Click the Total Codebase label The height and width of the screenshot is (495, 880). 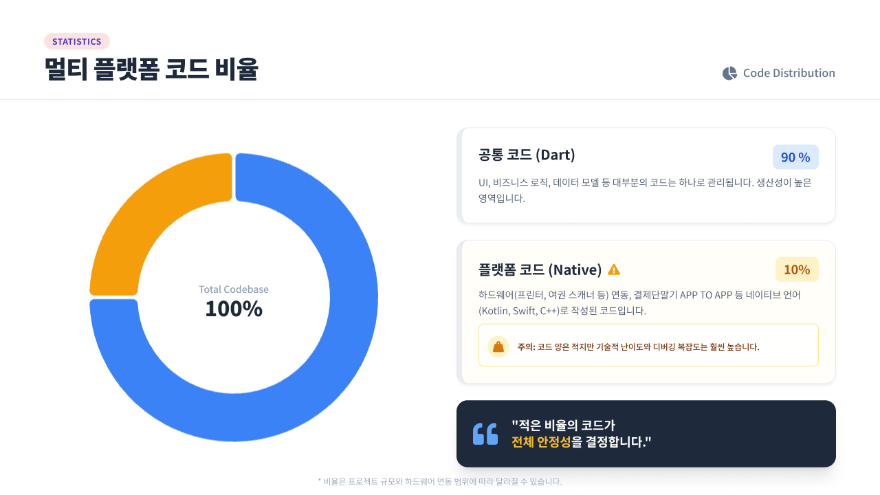click(x=234, y=289)
